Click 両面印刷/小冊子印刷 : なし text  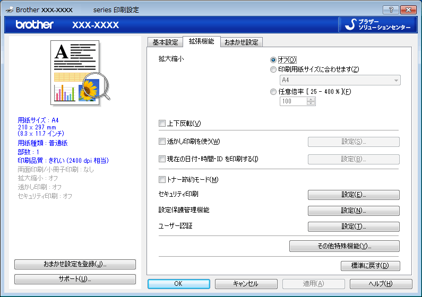(x=56, y=170)
